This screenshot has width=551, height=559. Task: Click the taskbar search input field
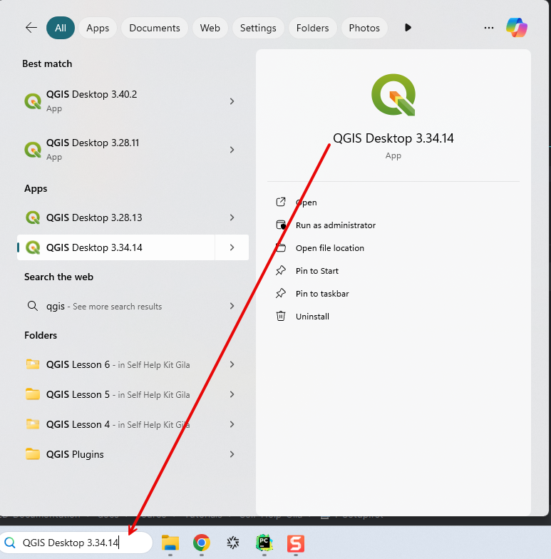78,543
